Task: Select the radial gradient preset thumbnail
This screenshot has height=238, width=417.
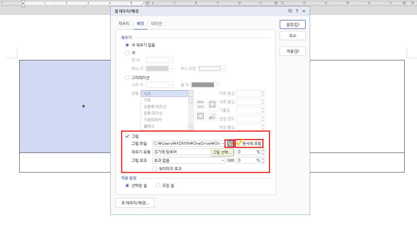Action: [x=212, y=104]
